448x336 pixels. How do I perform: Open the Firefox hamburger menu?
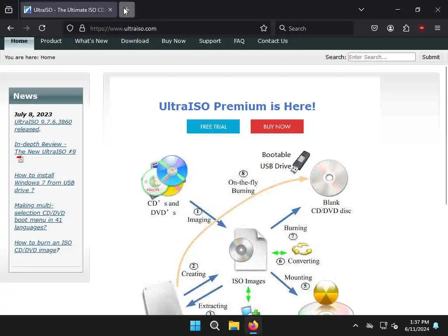(x=437, y=28)
